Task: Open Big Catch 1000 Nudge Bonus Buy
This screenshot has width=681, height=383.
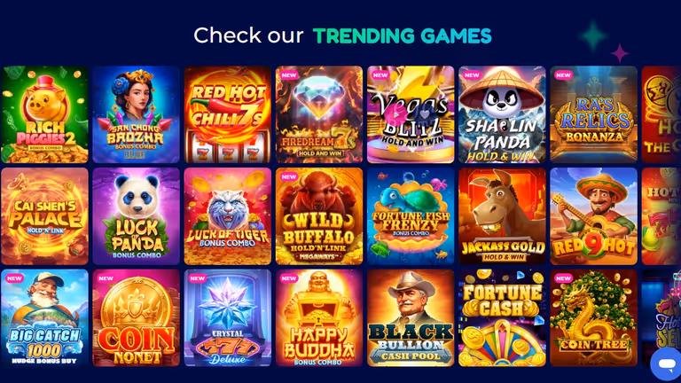Action: [x=44, y=318]
